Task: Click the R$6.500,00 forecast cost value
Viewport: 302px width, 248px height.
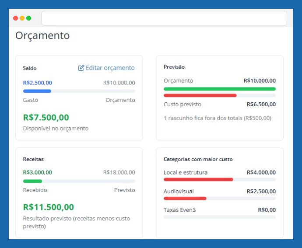Action: 261,105
